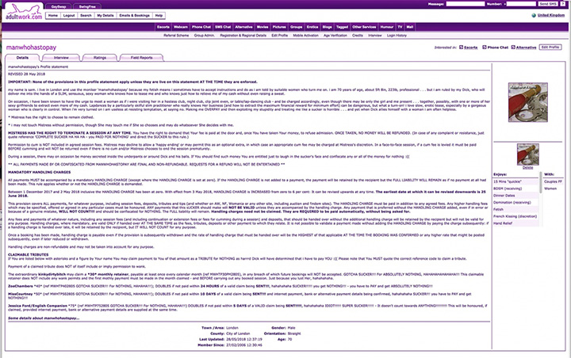Open the Interview submenu link
This screenshot has height=358, width=571.
[x=375, y=36]
